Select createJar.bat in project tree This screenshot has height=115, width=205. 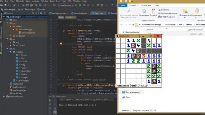[x=18, y=84]
